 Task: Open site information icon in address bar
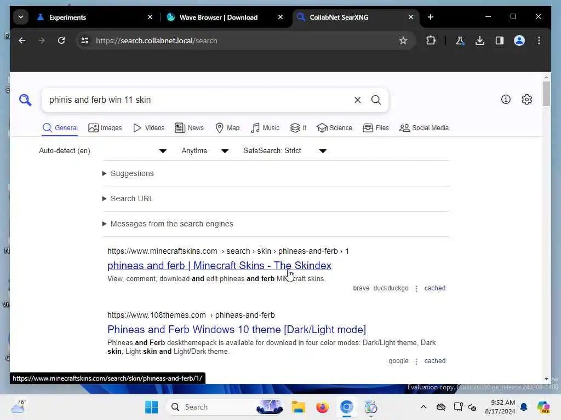coord(85,40)
